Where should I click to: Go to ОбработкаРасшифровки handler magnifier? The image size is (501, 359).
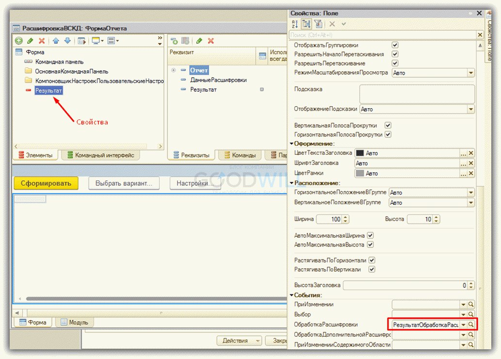click(471, 325)
